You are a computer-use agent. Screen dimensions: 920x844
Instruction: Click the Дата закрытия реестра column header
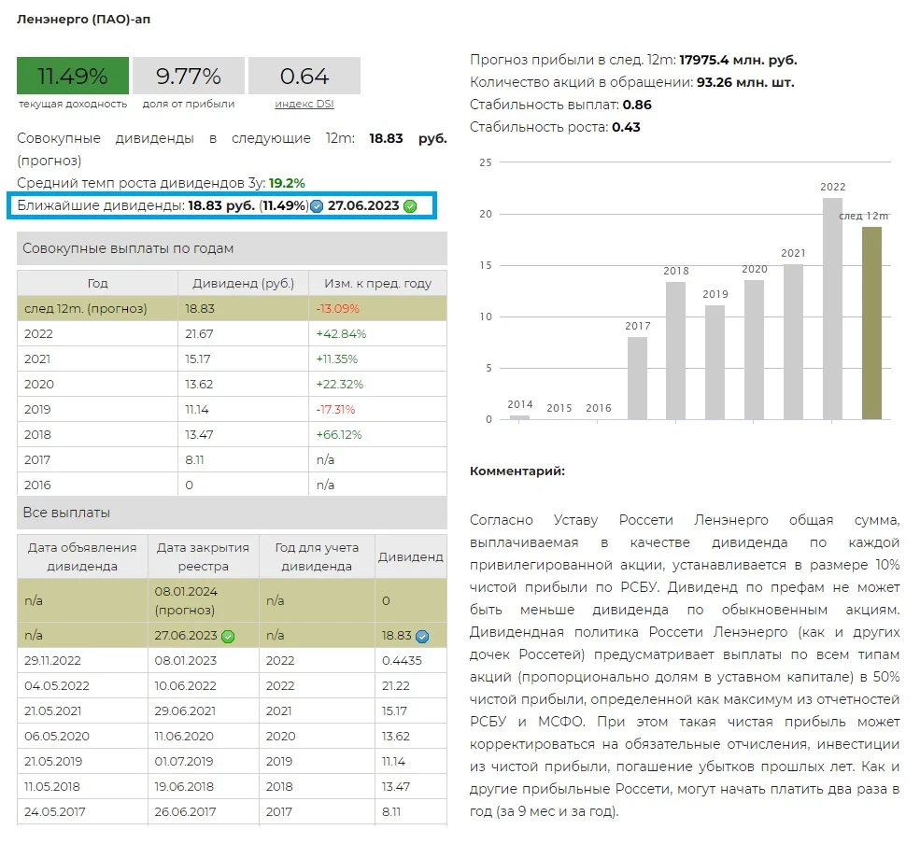(203, 556)
